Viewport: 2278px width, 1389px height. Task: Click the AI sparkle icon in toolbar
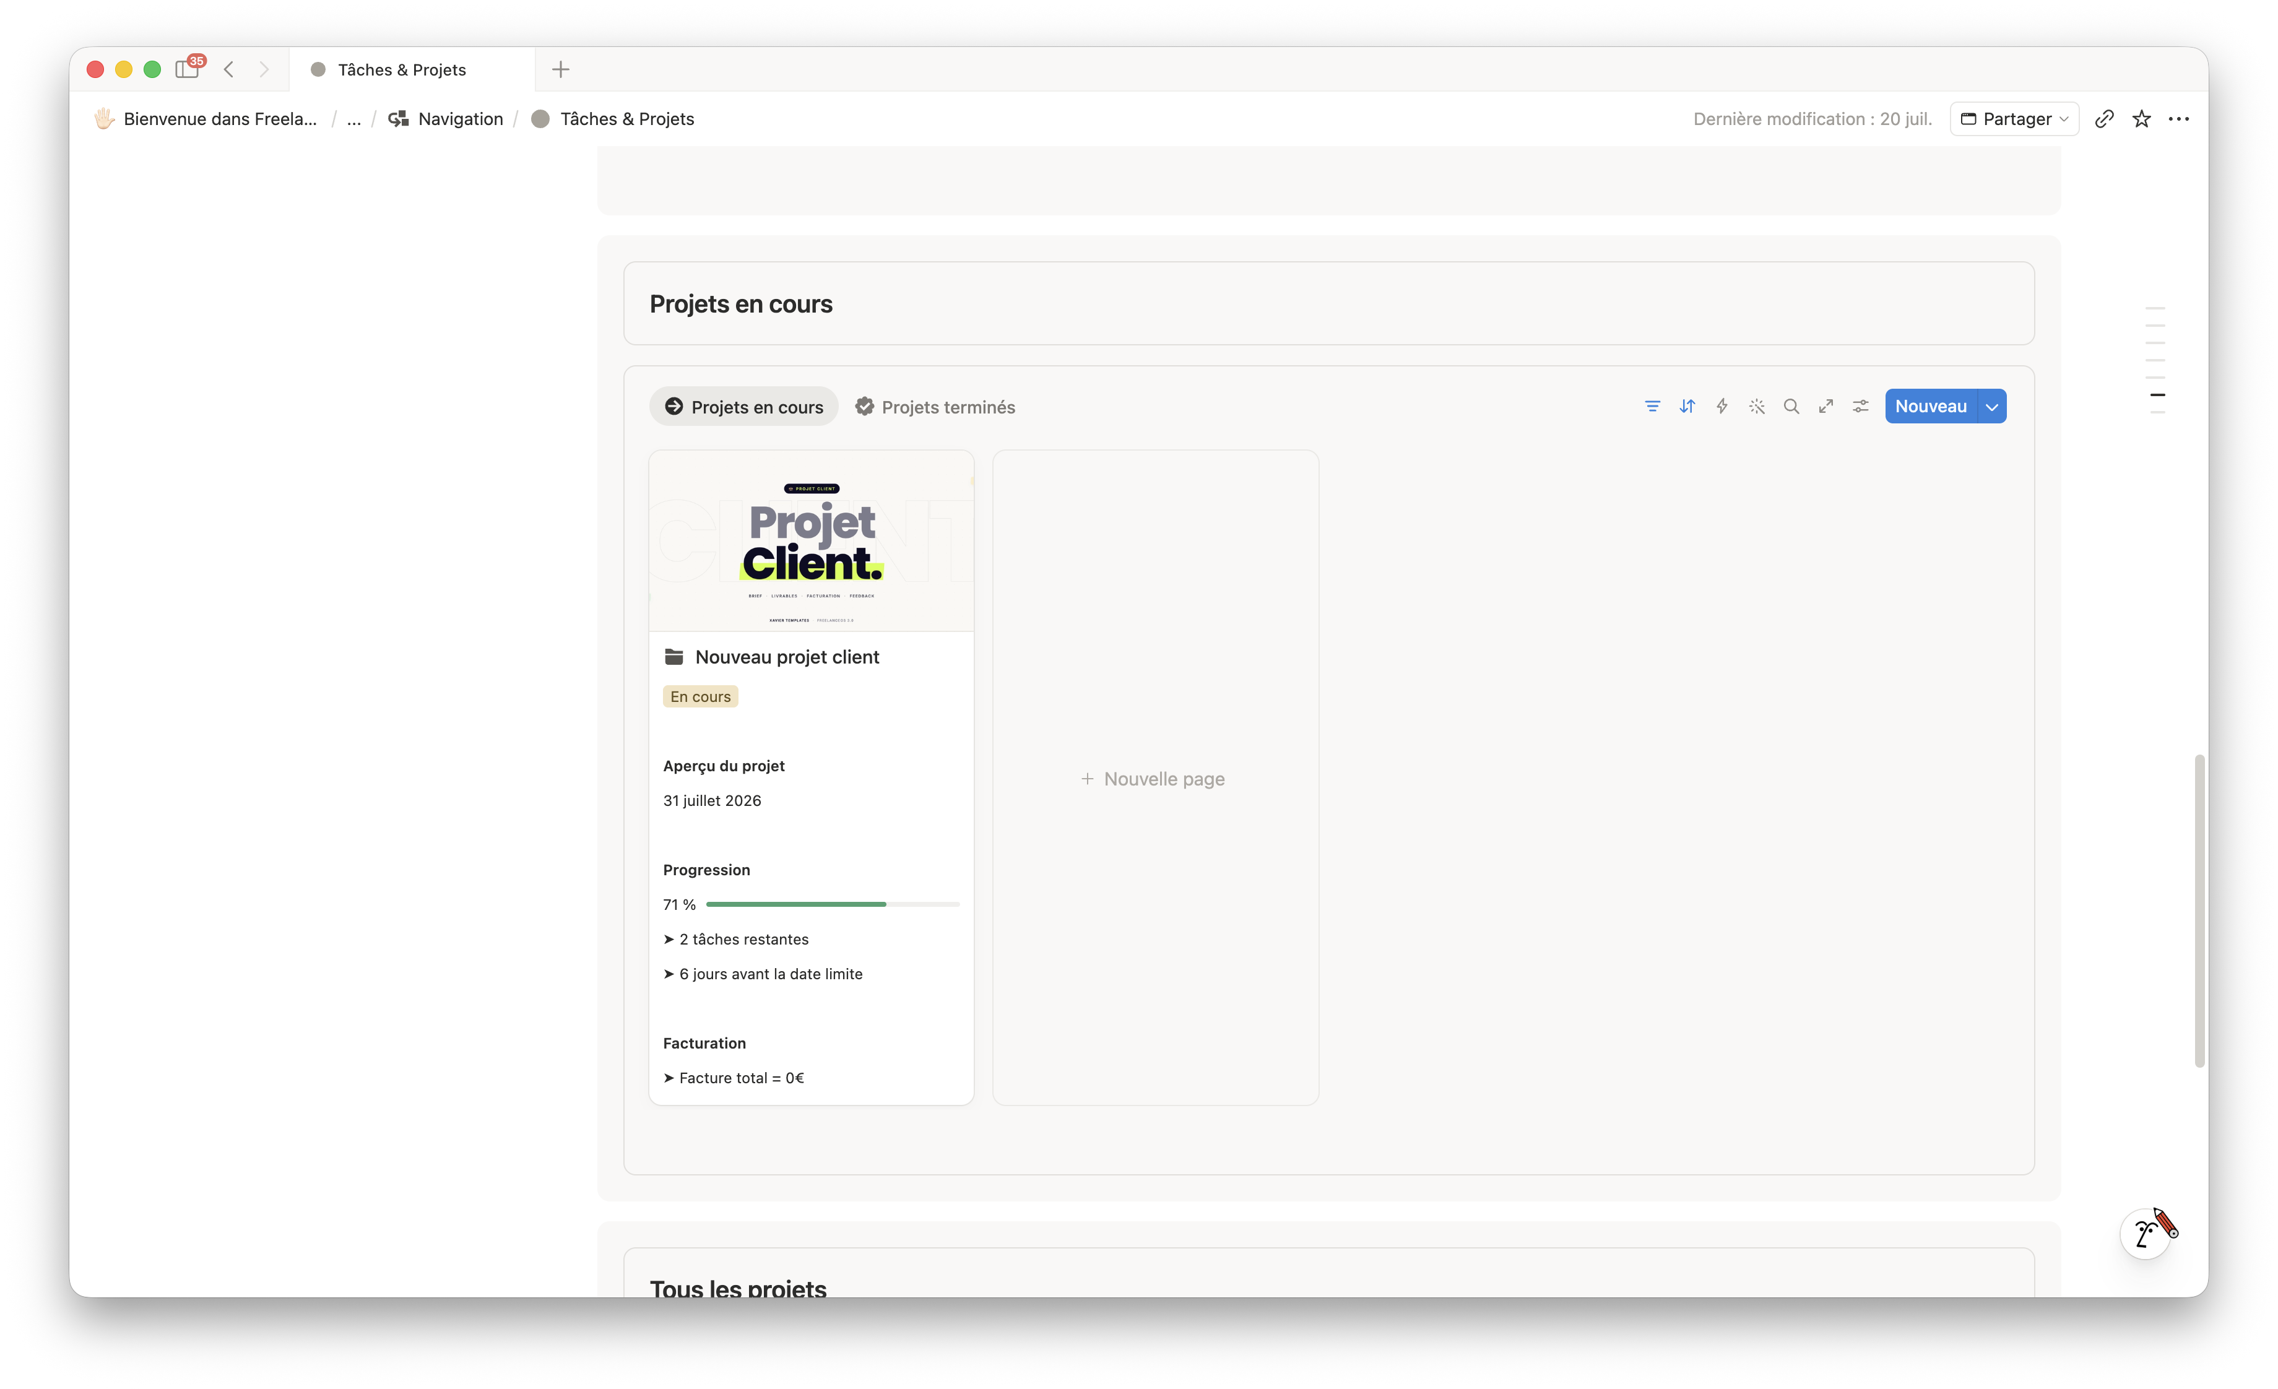pos(1757,407)
